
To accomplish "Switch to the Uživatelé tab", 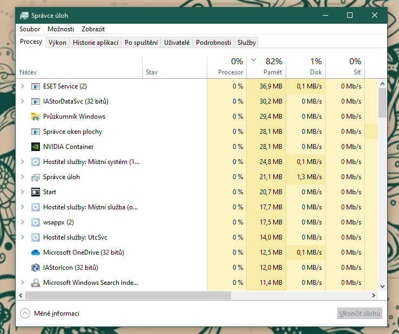I will pyautogui.click(x=177, y=43).
